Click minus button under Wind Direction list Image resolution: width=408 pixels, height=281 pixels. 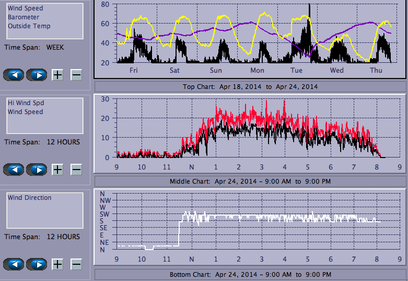tap(76, 264)
